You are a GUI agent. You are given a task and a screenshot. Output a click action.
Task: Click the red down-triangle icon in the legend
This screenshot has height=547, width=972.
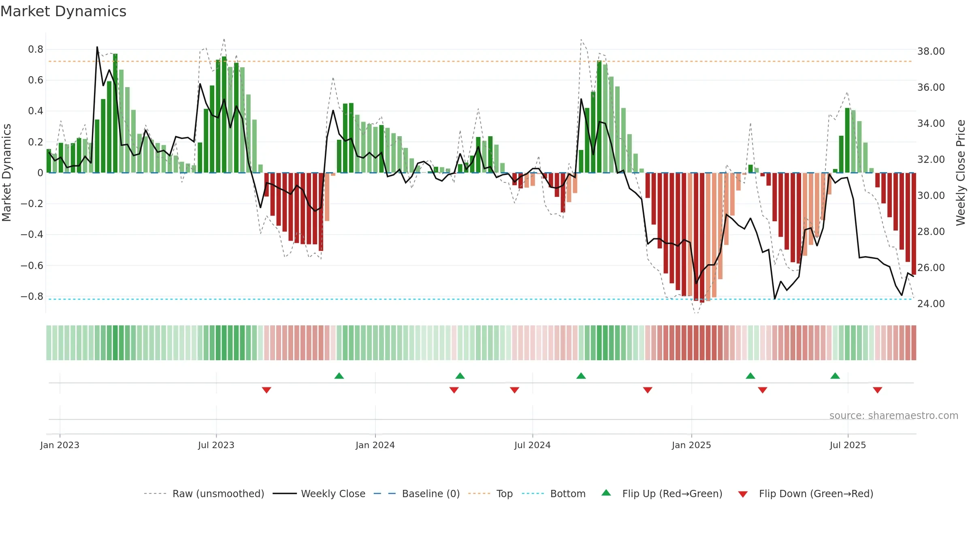point(743,494)
